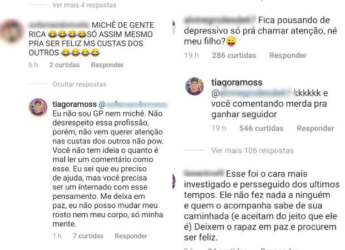View the 2 curtidas likes list

point(65,65)
